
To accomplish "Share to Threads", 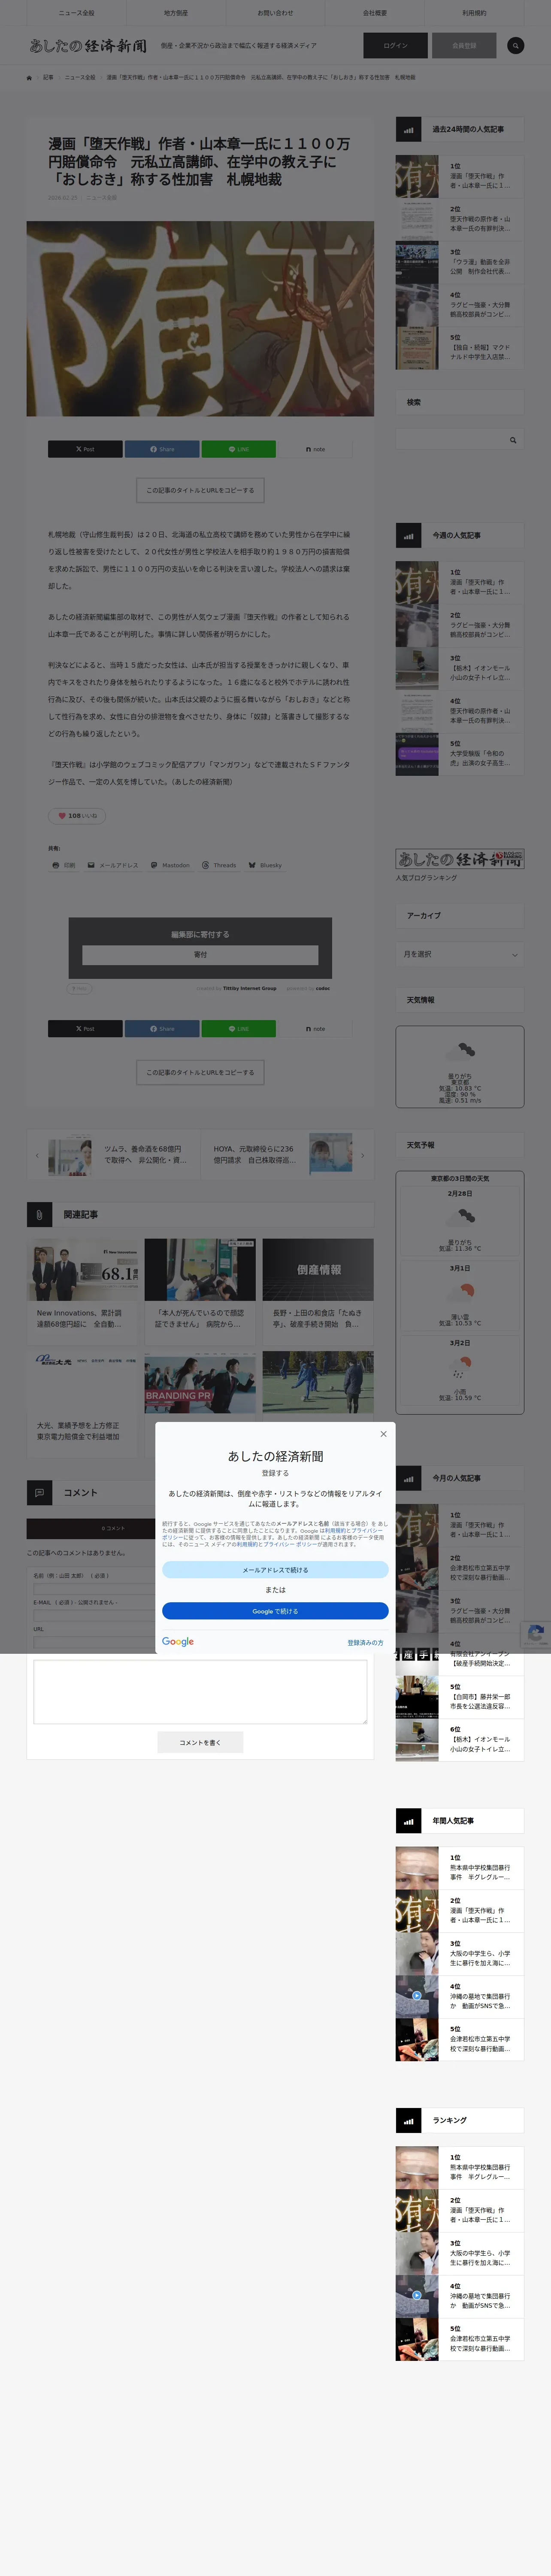I will pos(219,865).
